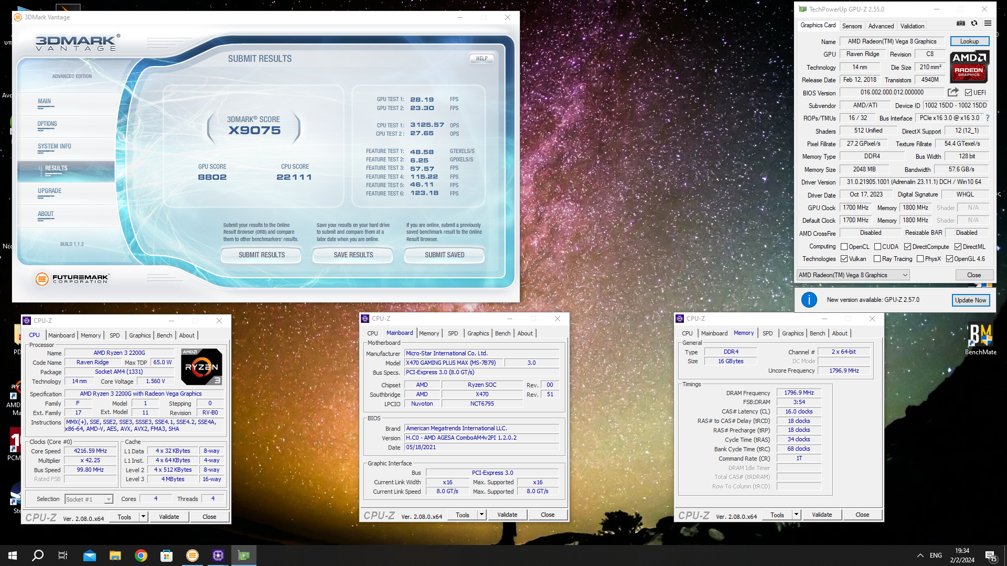The height and width of the screenshot is (566, 1007).
Task: Open the Socket #1 selection dropdown
Action: point(89,499)
